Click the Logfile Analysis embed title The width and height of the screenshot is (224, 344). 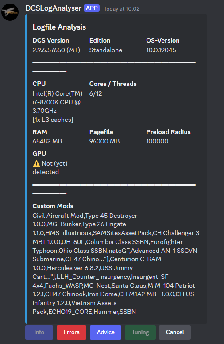coord(59,27)
